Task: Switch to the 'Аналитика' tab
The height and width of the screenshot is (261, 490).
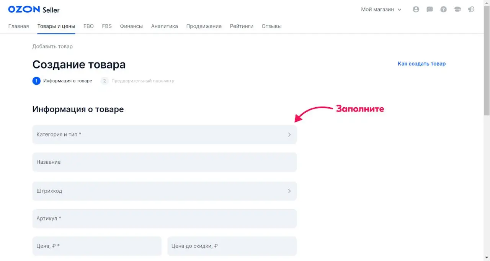Action: click(164, 26)
